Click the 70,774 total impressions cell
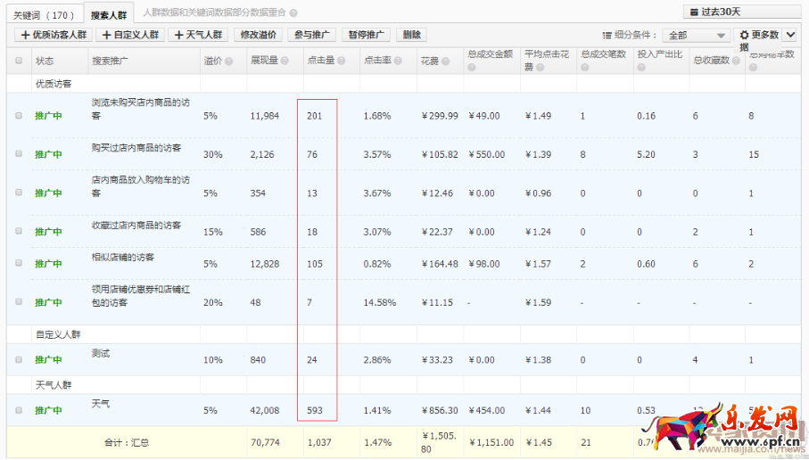 coord(265,442)
